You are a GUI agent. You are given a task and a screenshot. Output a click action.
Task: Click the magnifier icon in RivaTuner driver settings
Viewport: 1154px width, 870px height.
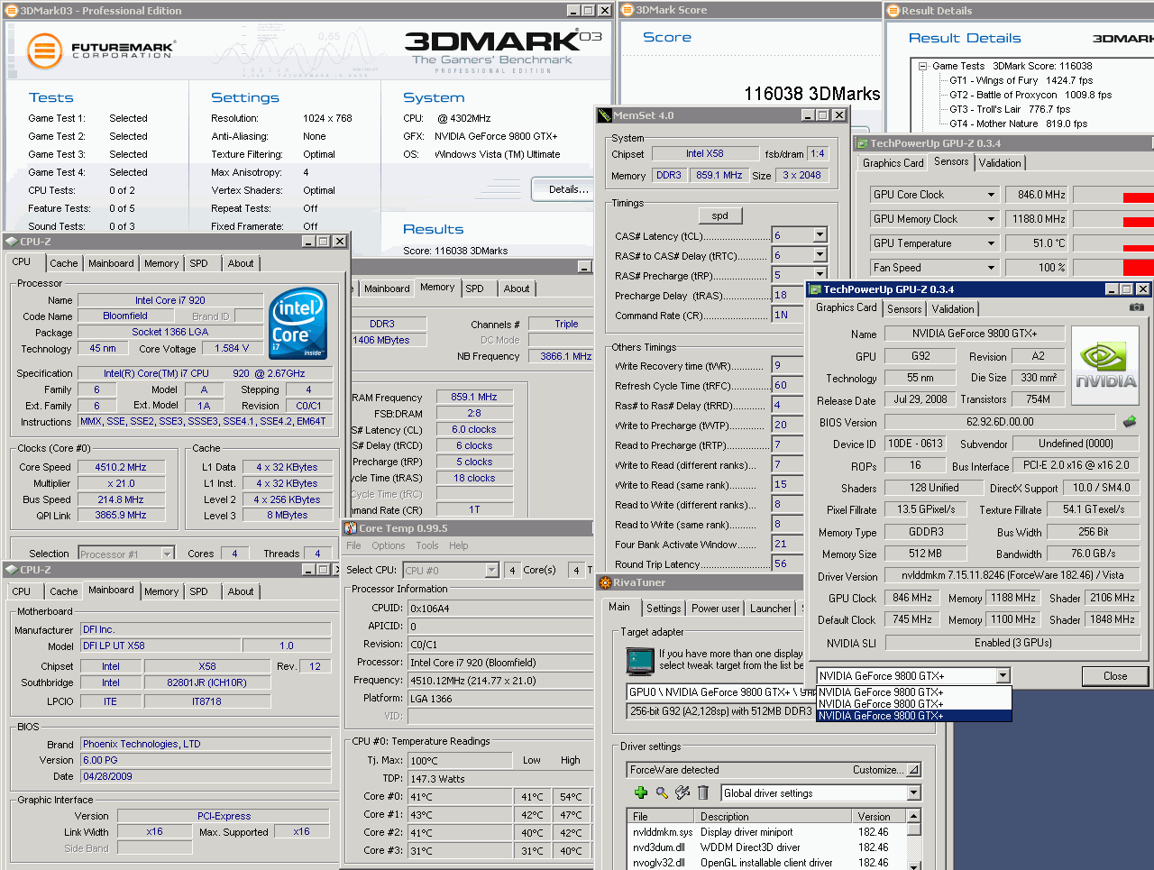click(662, 792)
